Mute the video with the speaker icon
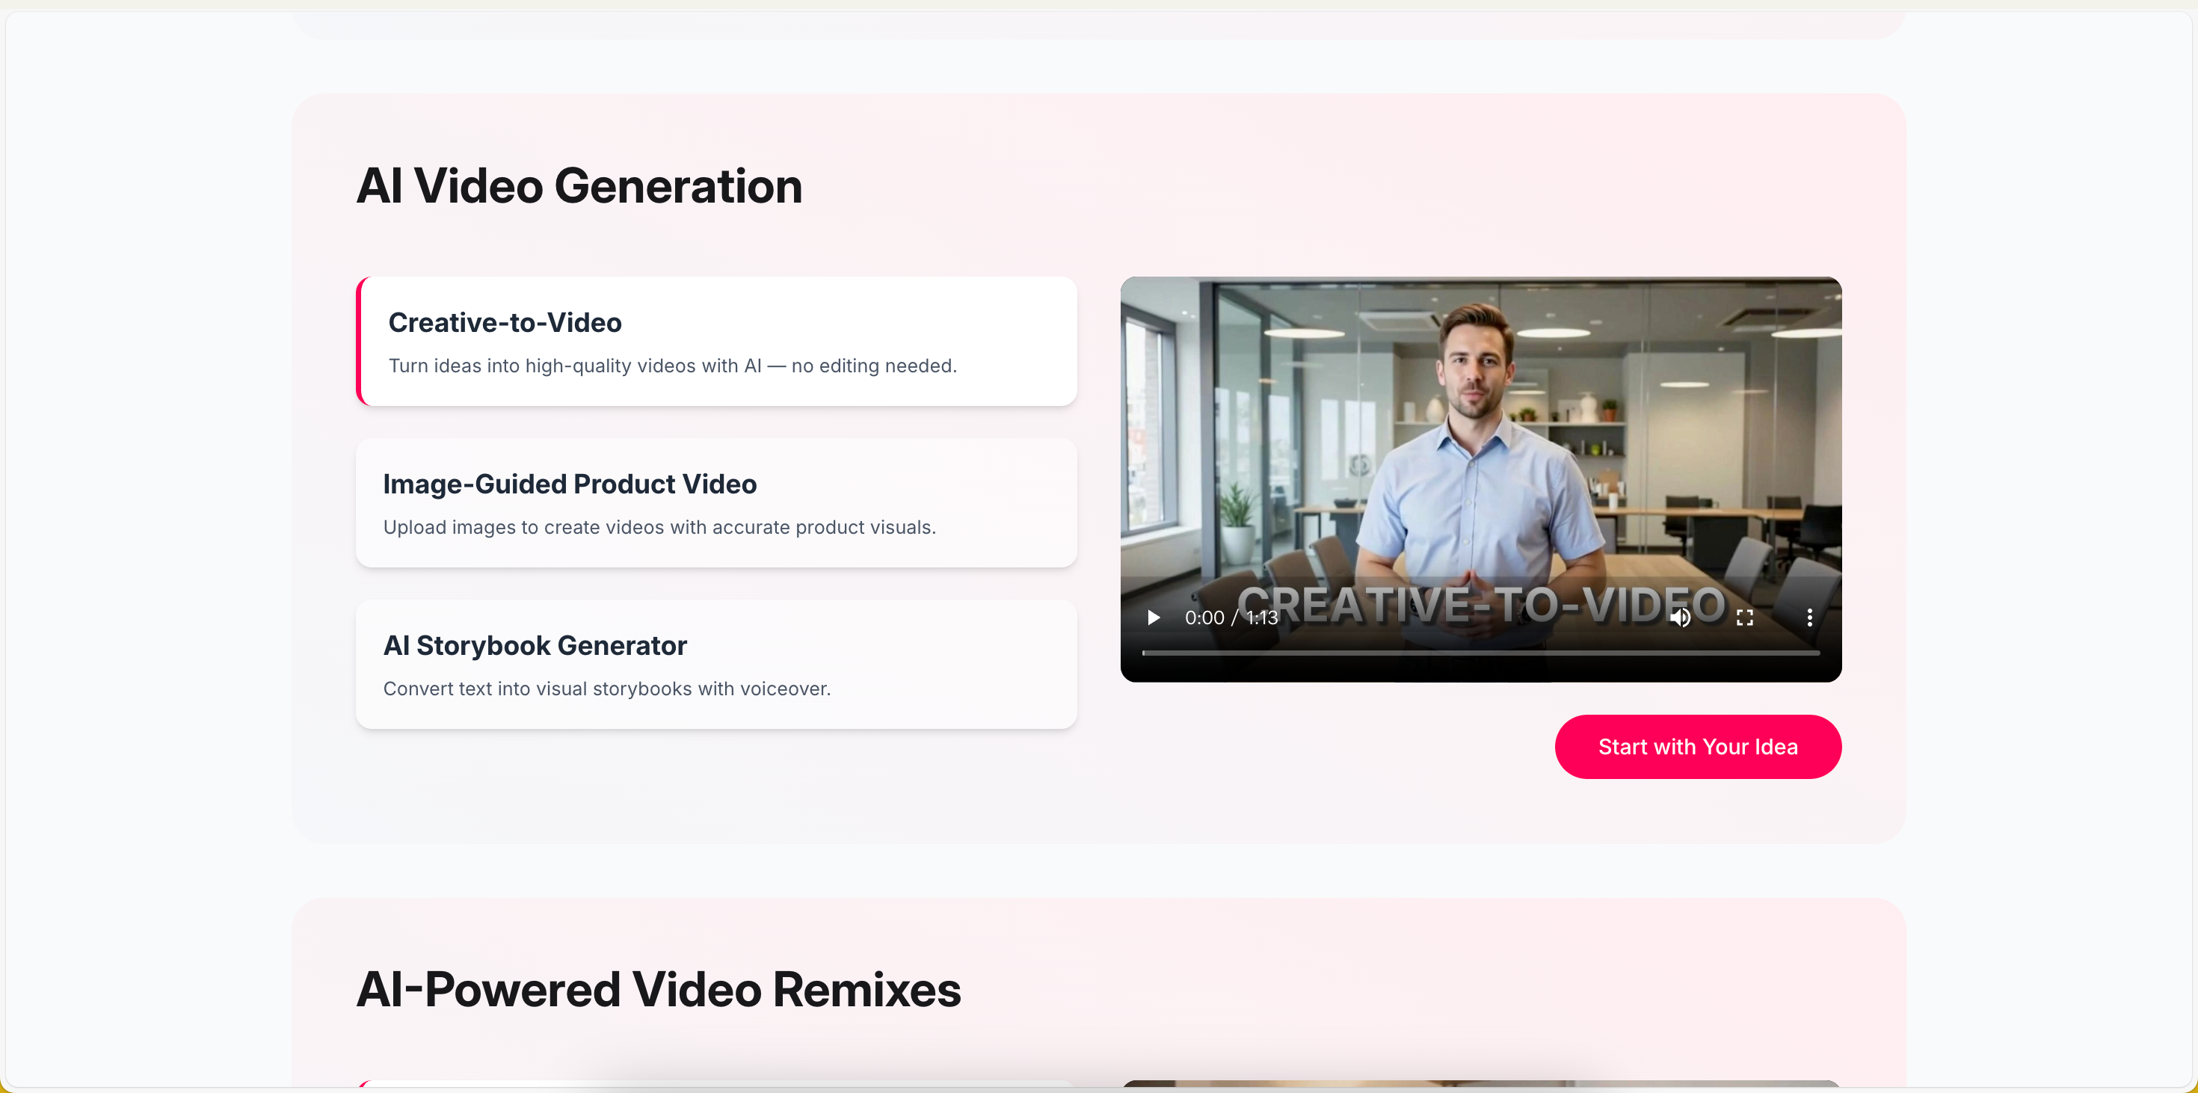Viewport: 2198px width, 1093px height. (x=1680, y=617)
